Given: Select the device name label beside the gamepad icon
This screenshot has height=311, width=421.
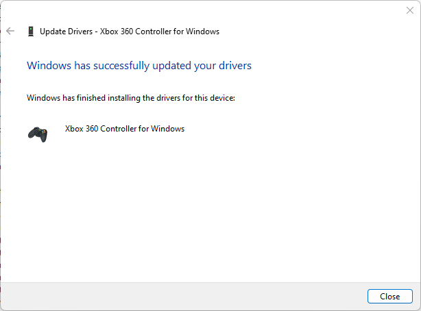Looking at the screenshot, I should pos(124,128).
